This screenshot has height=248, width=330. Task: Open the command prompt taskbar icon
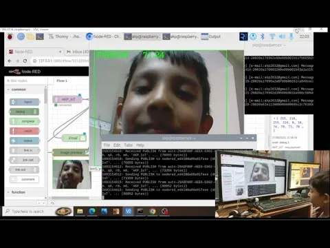[140, 211]
